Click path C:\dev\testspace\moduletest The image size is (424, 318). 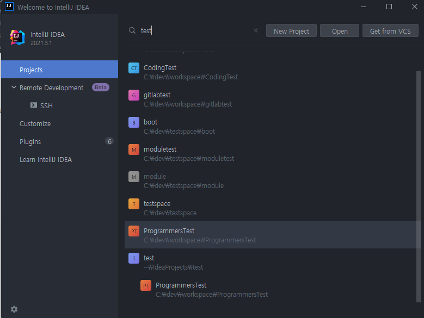[x=189, y=159]
